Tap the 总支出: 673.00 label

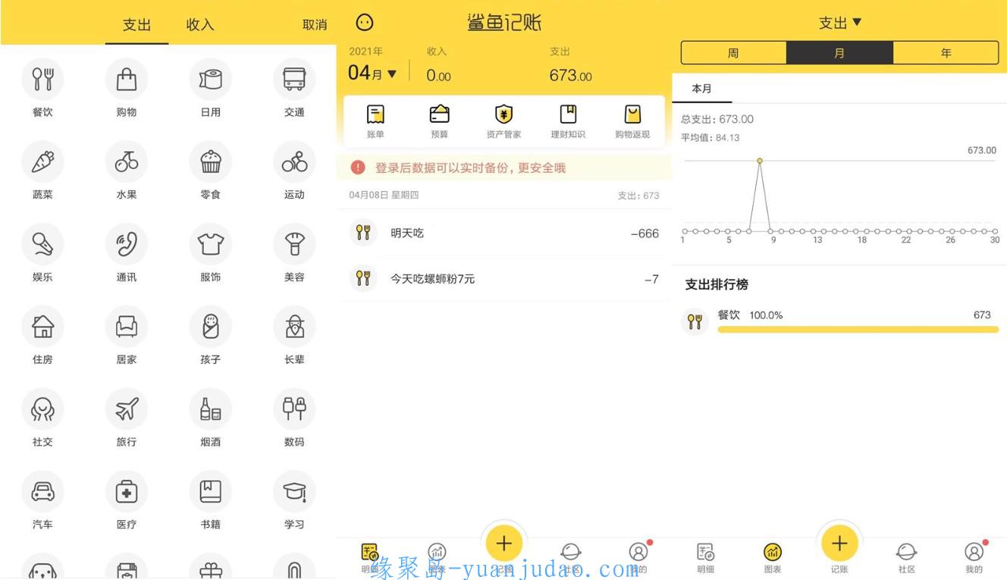[717, 119]
